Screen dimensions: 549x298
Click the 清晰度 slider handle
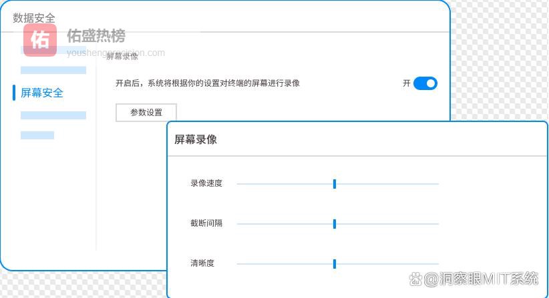pos(334,264)
